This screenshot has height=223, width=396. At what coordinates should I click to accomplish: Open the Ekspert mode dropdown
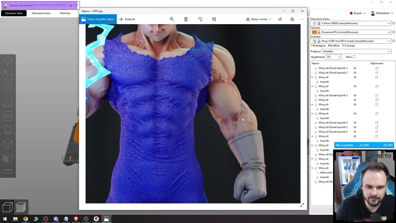[358, 13]
